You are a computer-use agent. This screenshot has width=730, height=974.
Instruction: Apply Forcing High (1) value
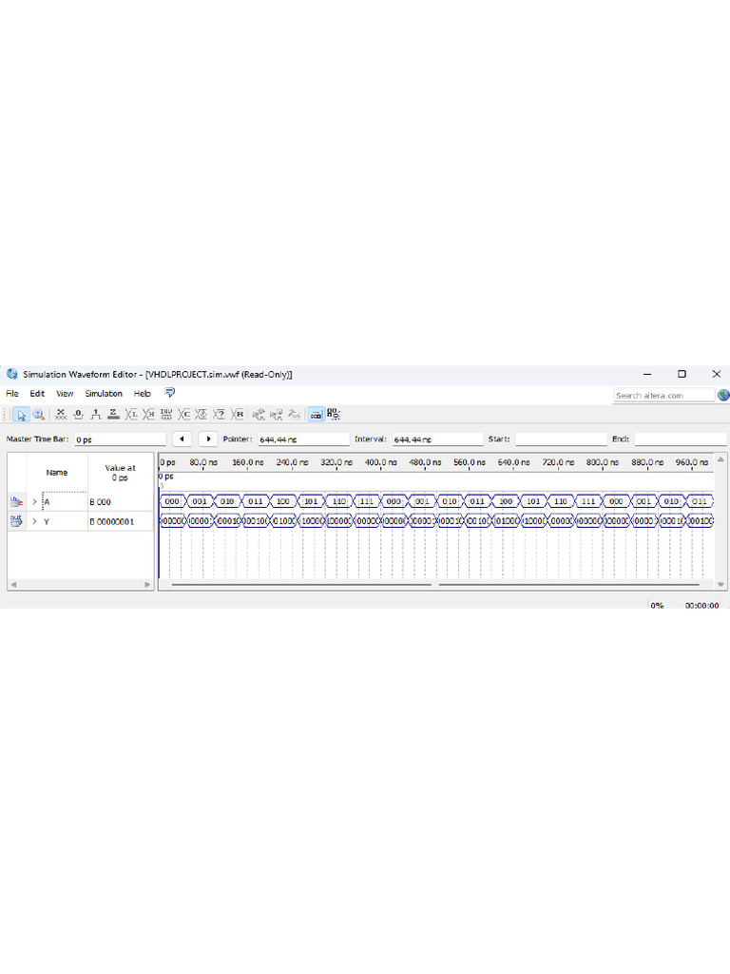click(96, 415)
